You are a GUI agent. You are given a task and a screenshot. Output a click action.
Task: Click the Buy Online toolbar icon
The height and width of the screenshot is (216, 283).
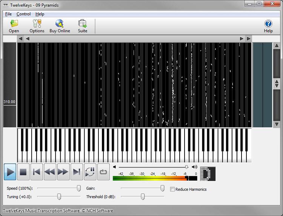(x=60, y=26)
